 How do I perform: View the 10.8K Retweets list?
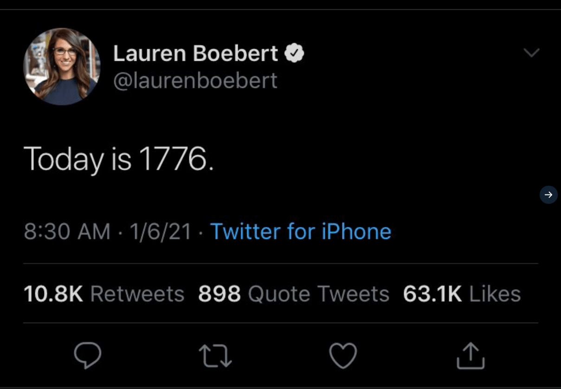pyautogui.click(x=104, y=294)
